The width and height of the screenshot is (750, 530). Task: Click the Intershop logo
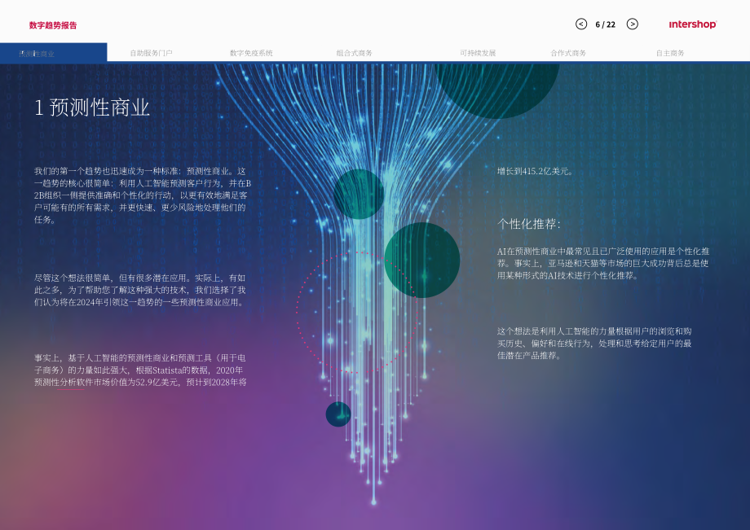pos(693,24)
